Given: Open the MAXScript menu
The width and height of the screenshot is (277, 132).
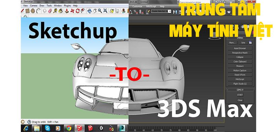Looking at the screenshot, I should (151, 6).
